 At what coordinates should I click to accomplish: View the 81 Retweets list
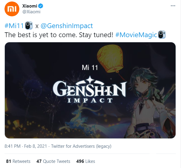coord(18,161)
